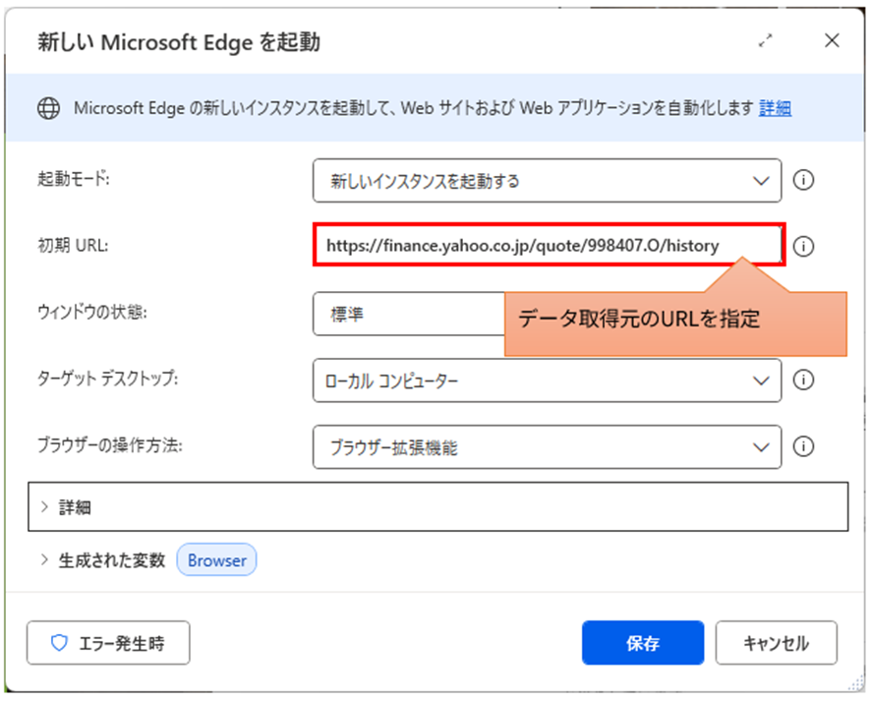Expand the dialog with the diagonal resize icon
Screen dimensions: 871x701
click(766, 41)
